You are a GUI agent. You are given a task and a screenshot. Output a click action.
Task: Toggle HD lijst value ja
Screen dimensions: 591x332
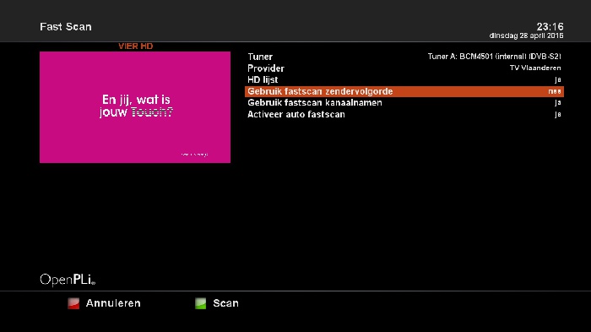558,79
